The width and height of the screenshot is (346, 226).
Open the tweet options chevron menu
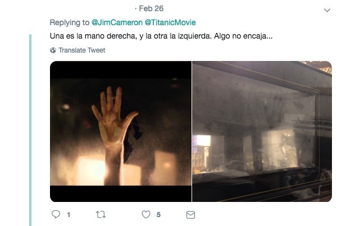(327, 10)
